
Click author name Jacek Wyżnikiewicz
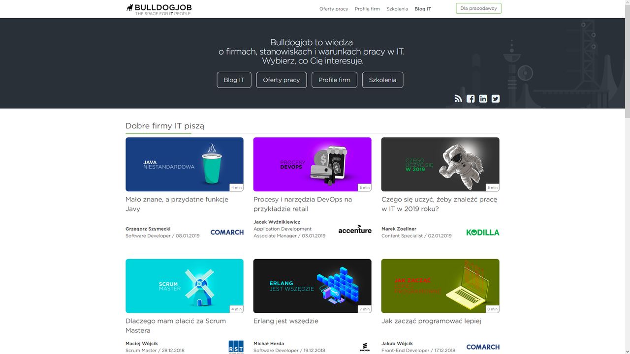pos(277,222)
